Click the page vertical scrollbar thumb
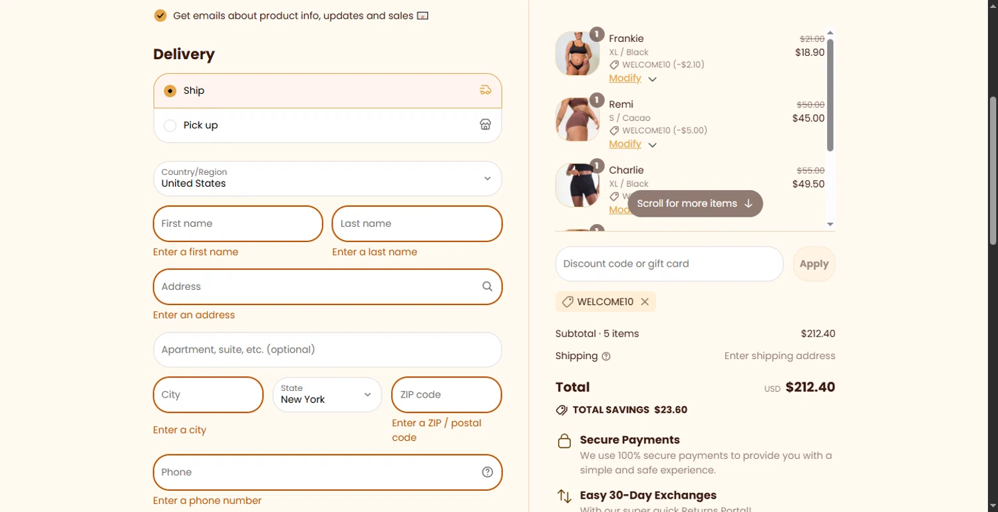Screen dimensions: 998x512 [993, 170]
